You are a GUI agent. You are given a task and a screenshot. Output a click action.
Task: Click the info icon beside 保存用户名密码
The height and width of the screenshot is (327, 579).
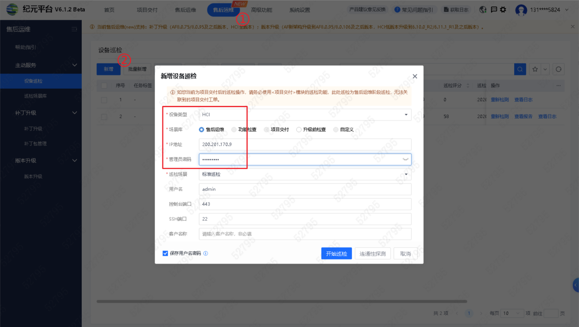tap(206, 254)
